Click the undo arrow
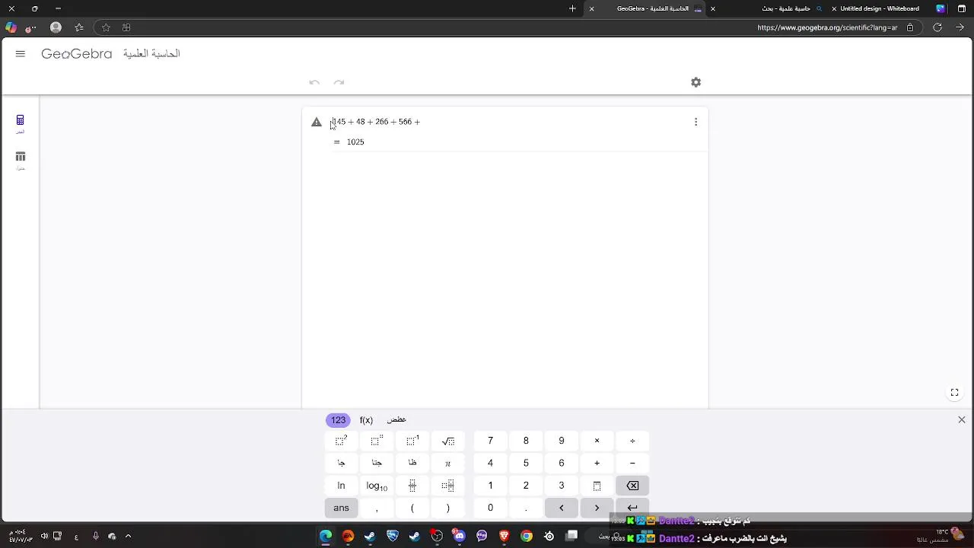The width and height of the screenshot is (974, 548). click(314, 82)
